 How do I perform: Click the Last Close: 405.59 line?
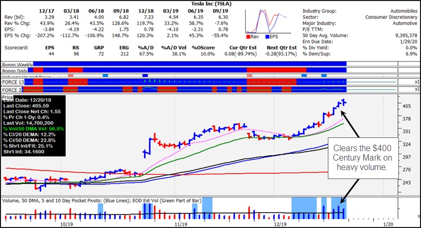[26, 106]
